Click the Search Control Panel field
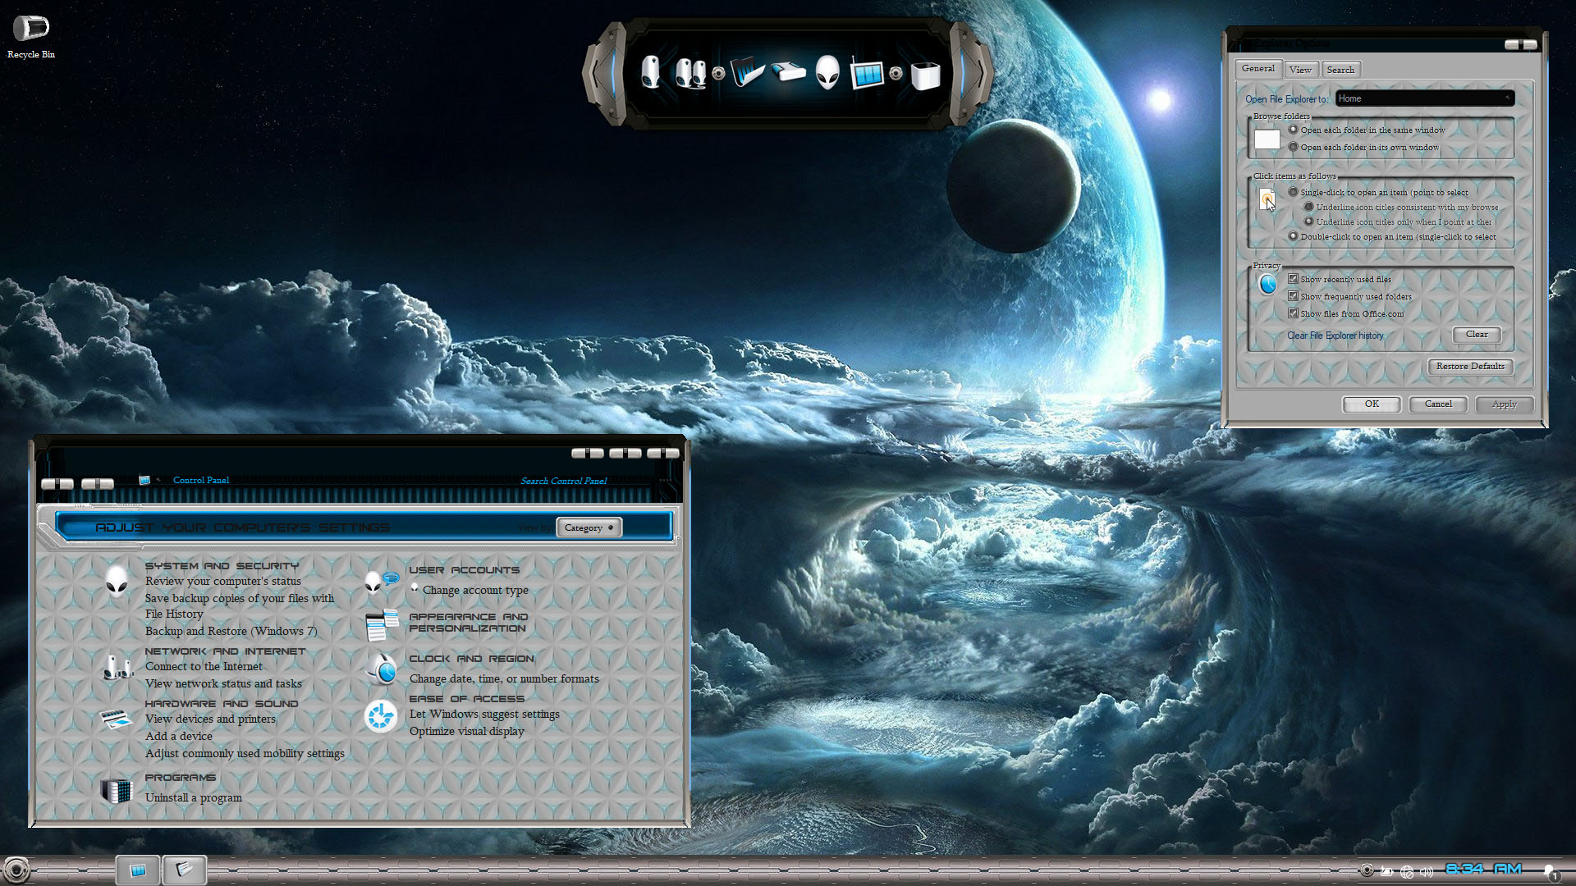The width and height of the screenshot is (1576, 886). [x=563, y=481]
